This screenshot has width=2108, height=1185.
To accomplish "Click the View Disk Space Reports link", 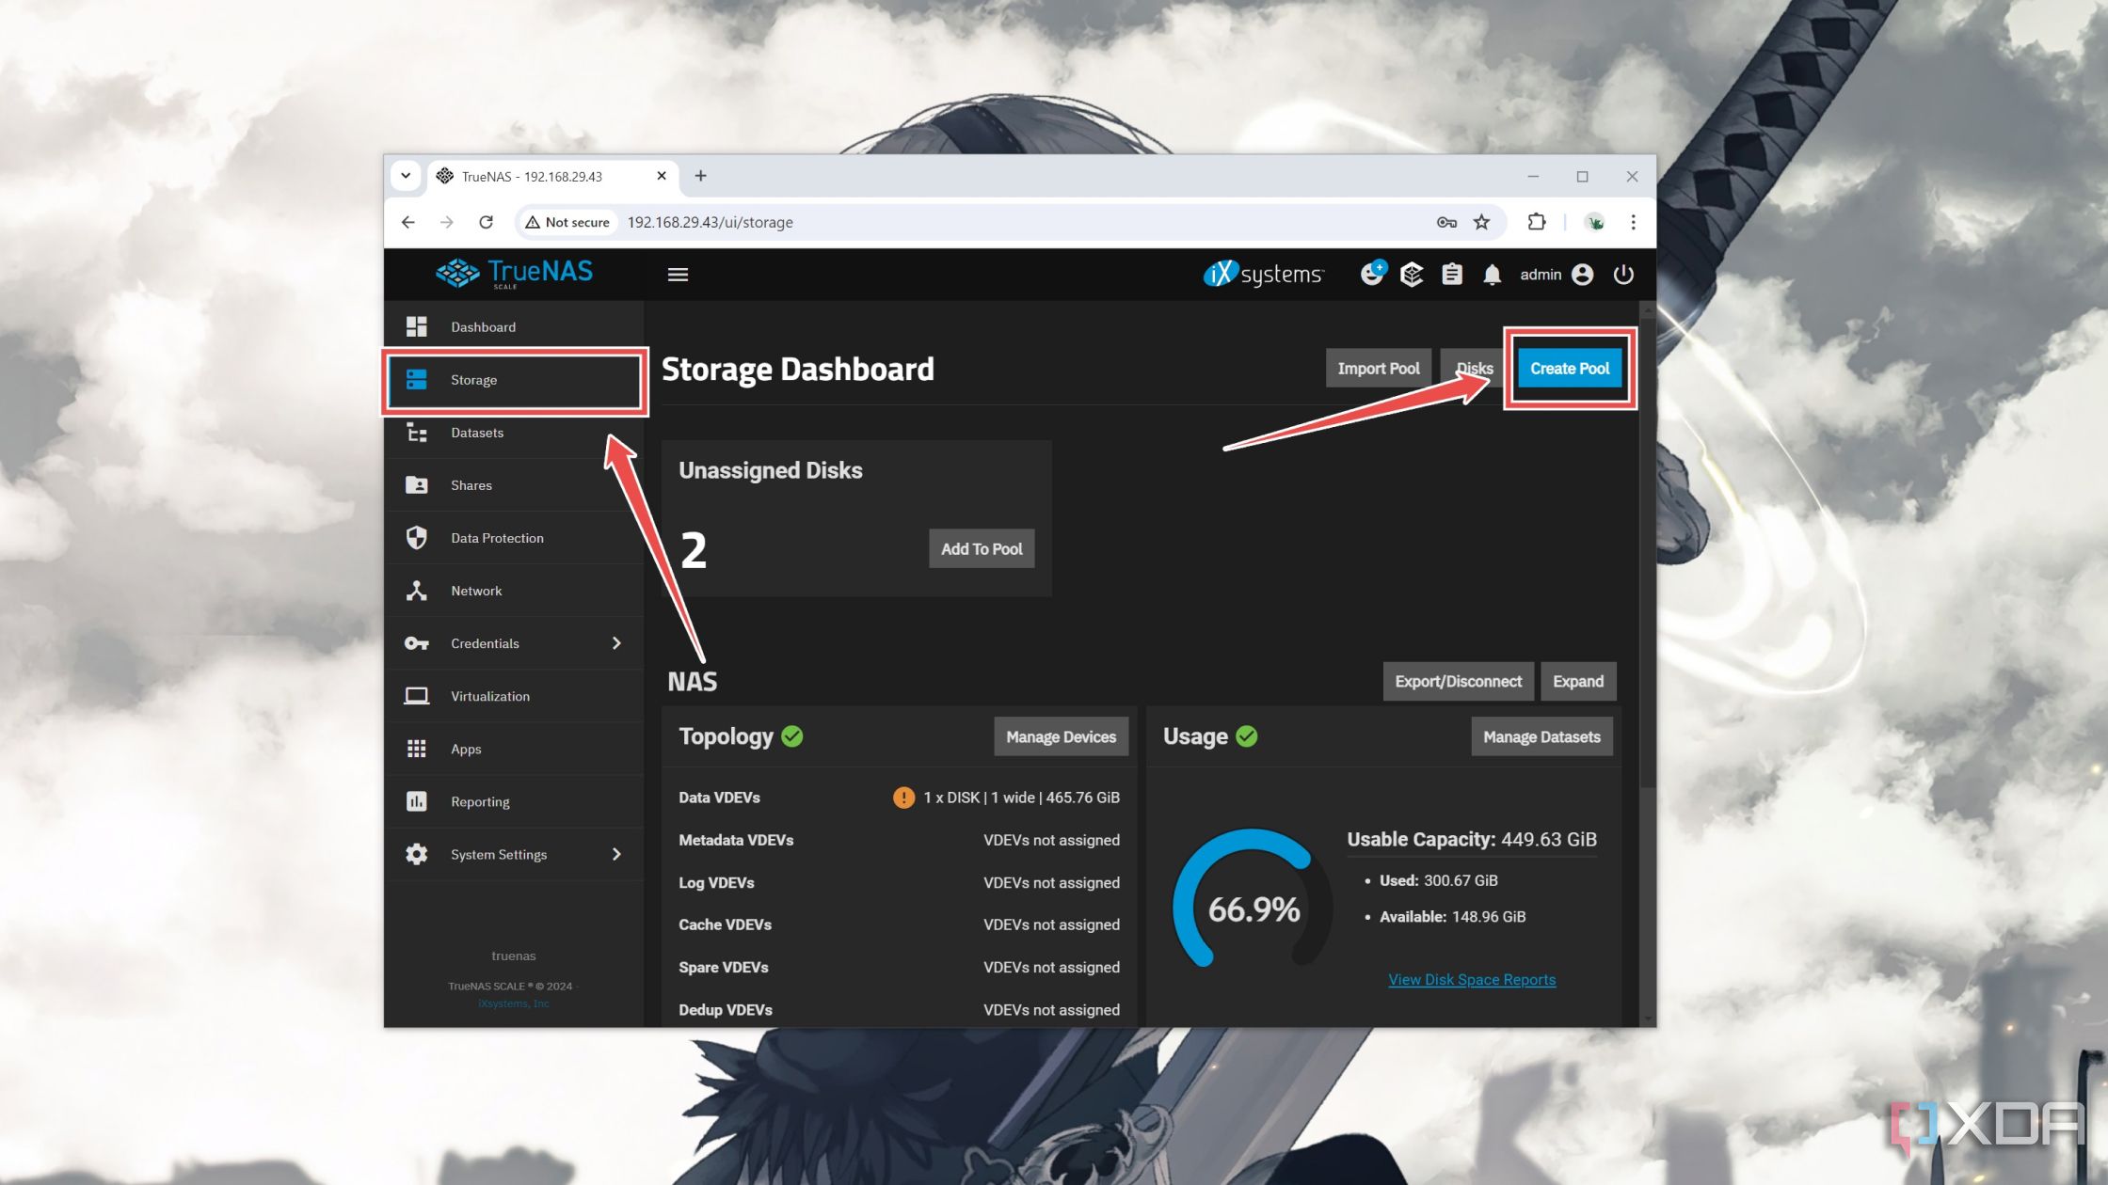I will tap(1473, 980).
